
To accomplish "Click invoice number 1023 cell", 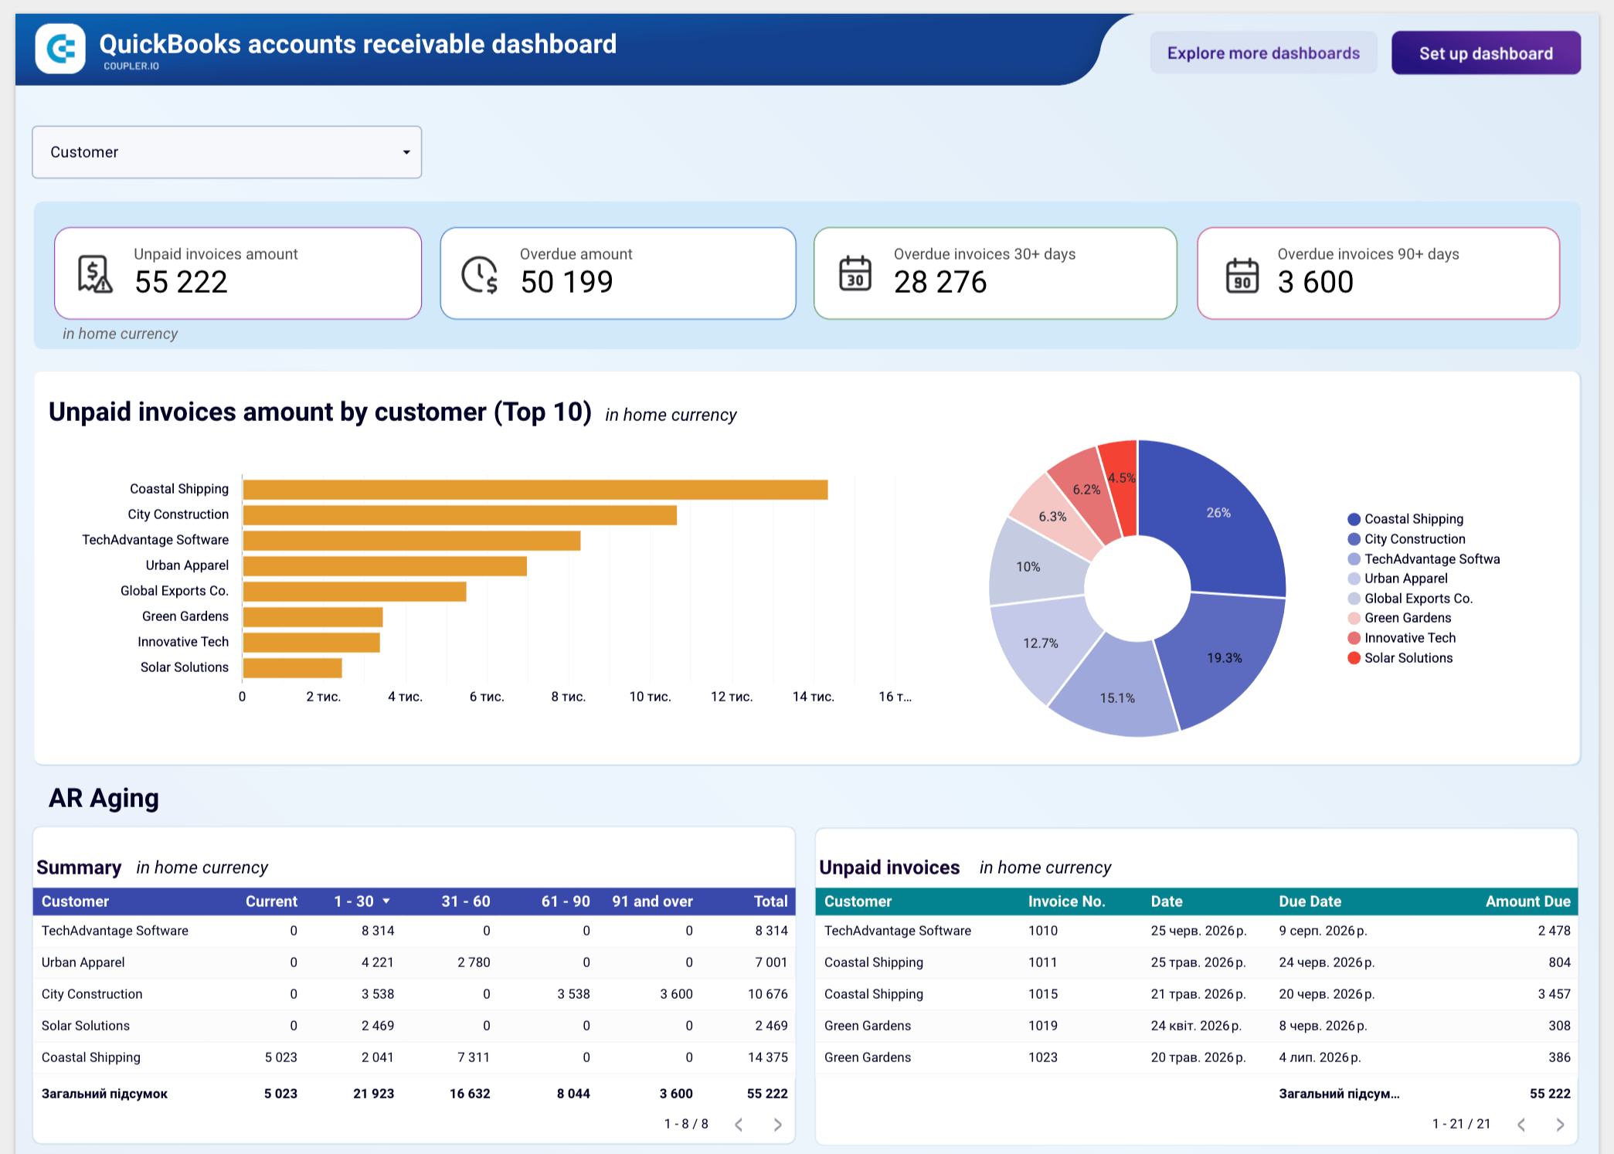I will point(1043,1057).
